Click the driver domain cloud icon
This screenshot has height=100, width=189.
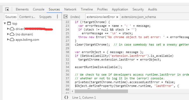coord(12,29)
